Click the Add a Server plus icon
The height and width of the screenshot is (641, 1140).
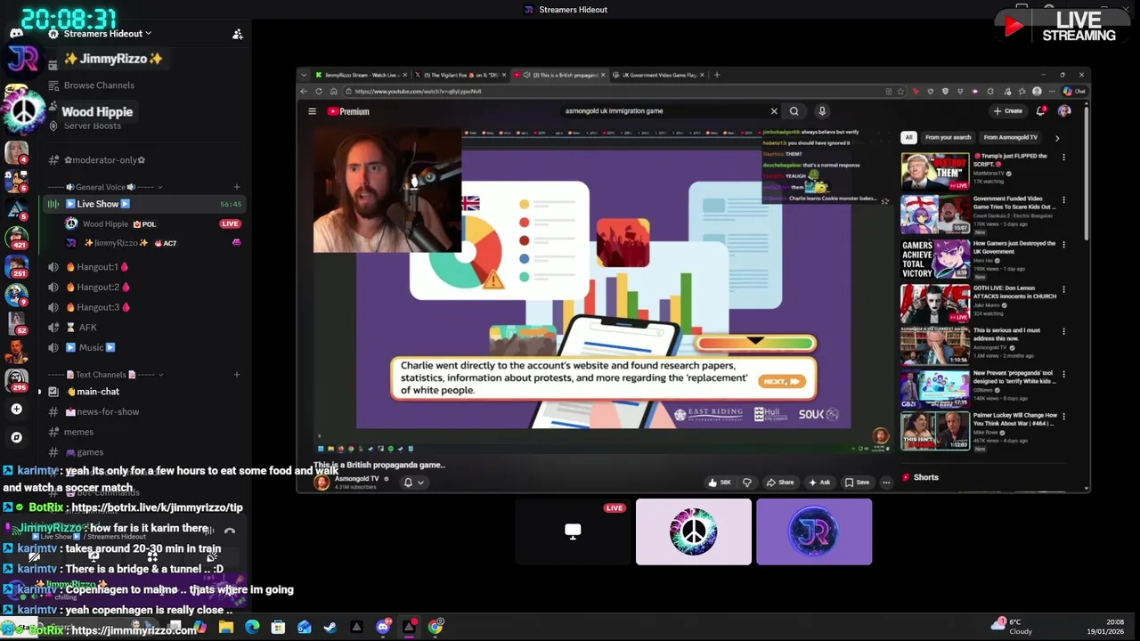point(16,410)
